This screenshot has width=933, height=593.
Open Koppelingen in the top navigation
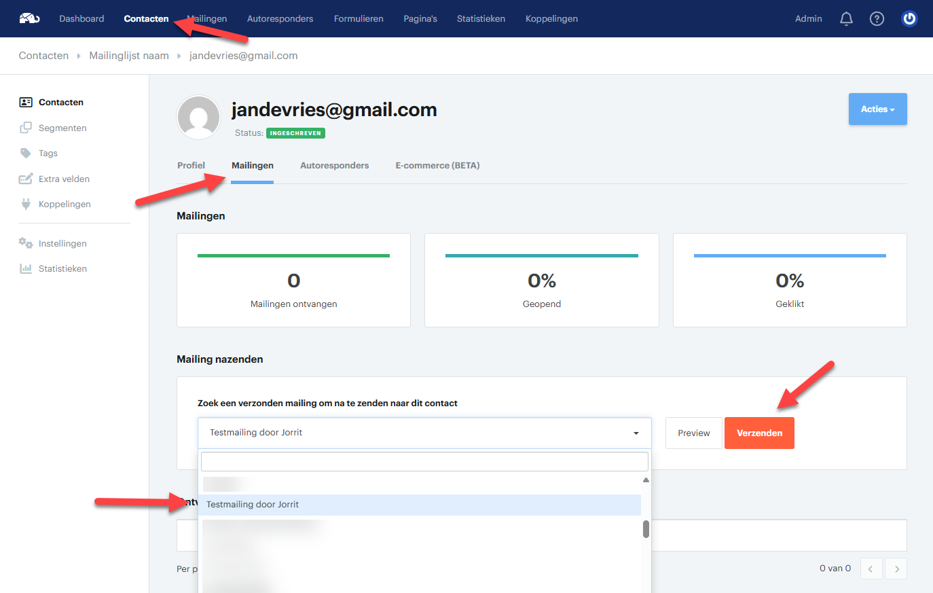(x=551, y=19)
